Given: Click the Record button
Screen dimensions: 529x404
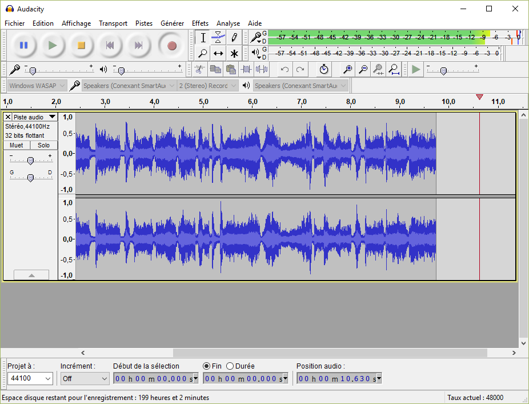Looking at the screenshot, I should [171, 45].
